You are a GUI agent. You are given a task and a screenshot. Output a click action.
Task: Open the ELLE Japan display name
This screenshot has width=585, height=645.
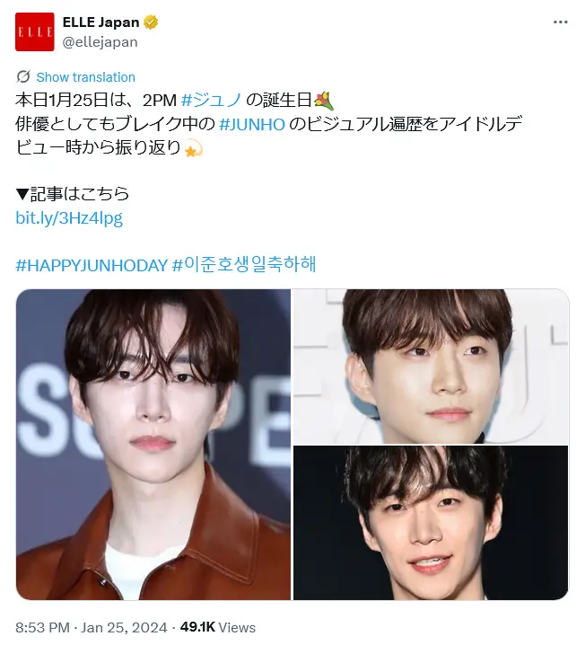[100, 22]
